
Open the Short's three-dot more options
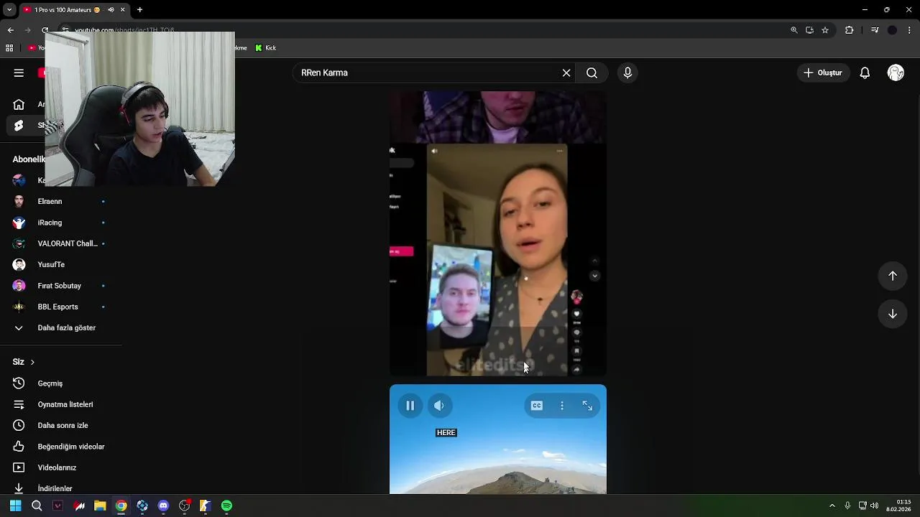562,406
